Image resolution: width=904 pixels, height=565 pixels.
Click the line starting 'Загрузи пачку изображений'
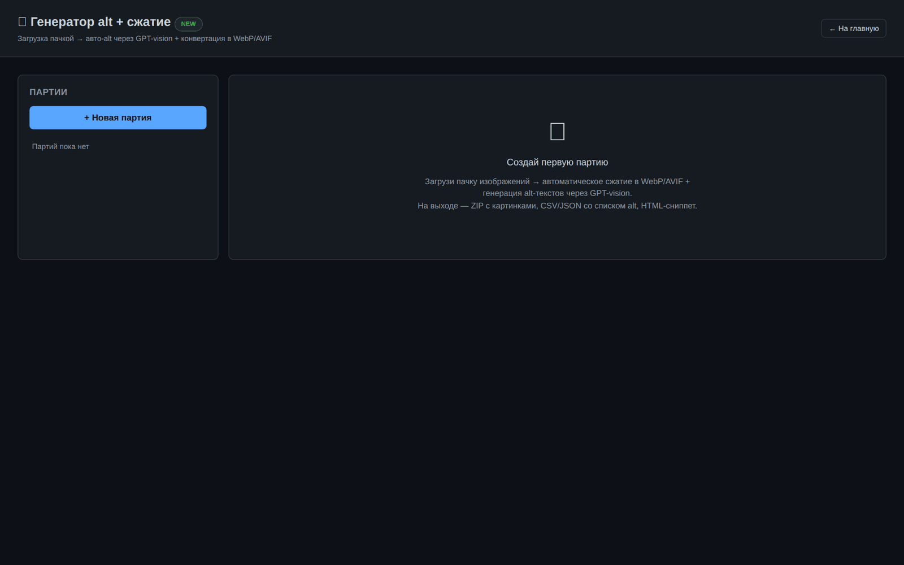(x=557, y=181)
